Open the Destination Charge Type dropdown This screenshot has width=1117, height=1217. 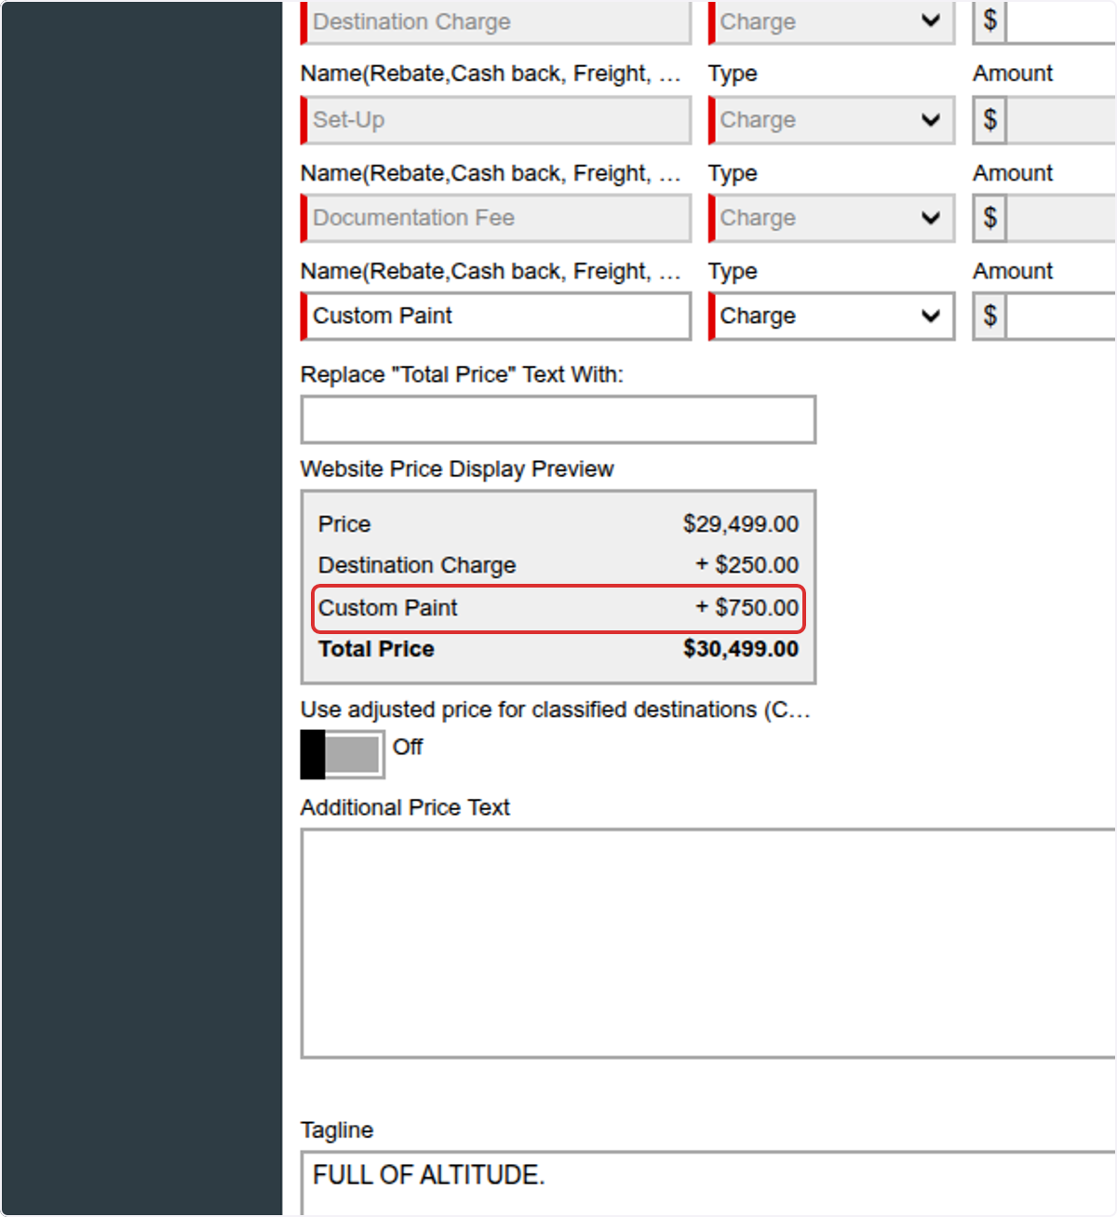(x=831, y=21)
